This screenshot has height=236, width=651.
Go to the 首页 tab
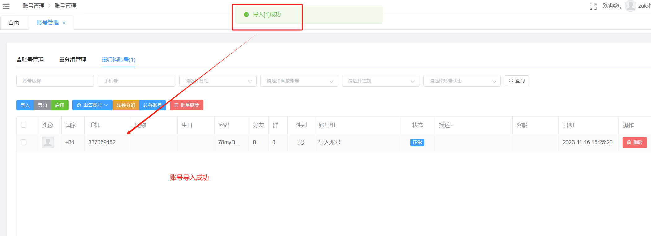click(x=14, y=23)
